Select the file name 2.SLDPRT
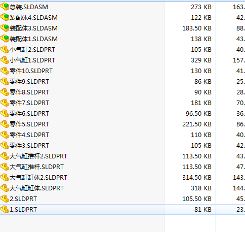Viewport: 245px width, 232px height. pyautogui.click(x=23, y=199)
